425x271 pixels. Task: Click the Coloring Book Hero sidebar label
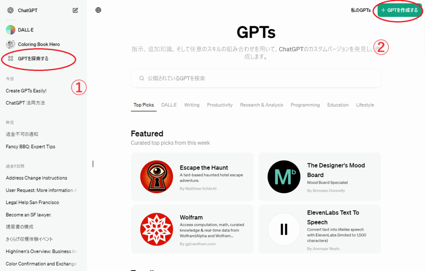point(39,44)
